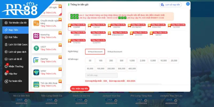Click the Chuyển khoản ngân hàng icon

click(36, 23)
